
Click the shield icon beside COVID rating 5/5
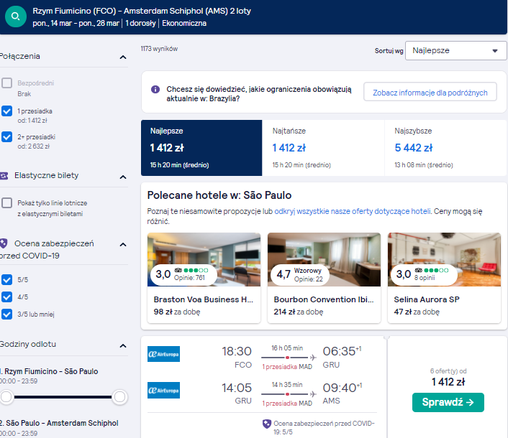click(x=267, y=424)
